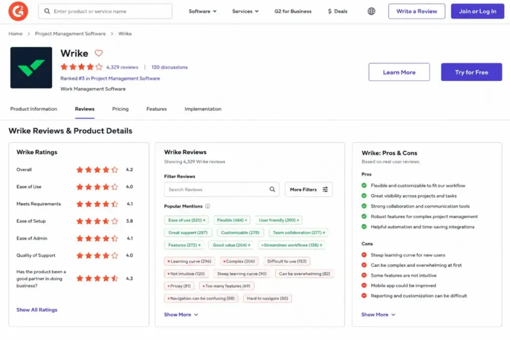510x340 pixels.
Task: Open G2 for Business menu item
Action: click(293, 11)
